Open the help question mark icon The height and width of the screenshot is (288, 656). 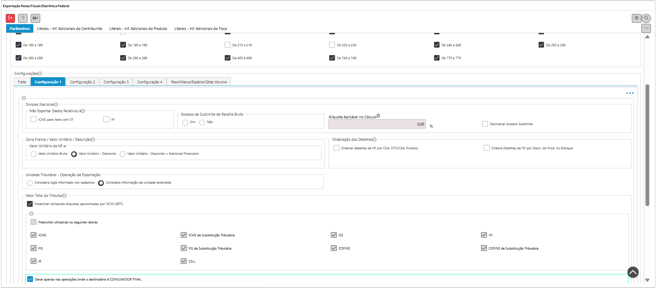tap(23, 18)
